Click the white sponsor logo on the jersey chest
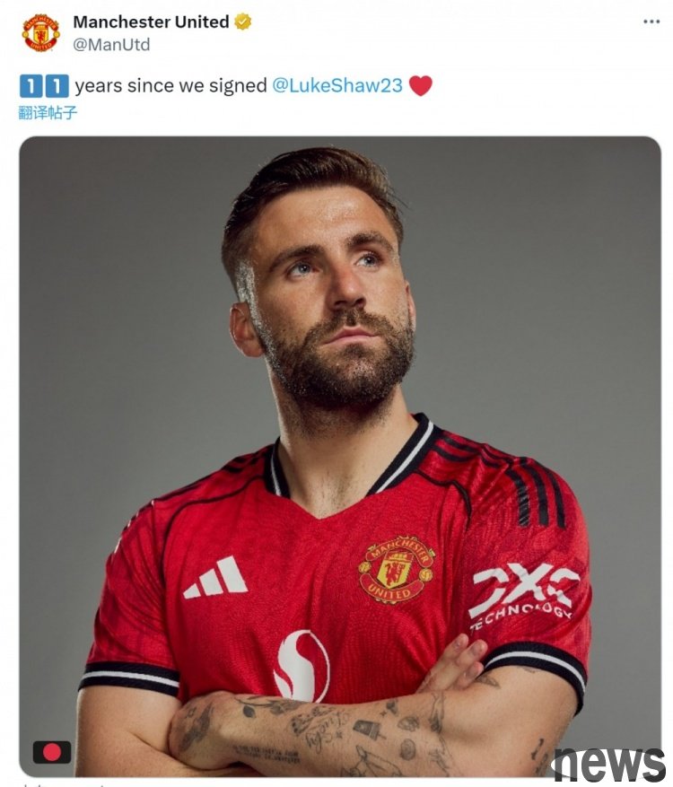Screen dimensions: 673x787 [x=302, y=665]
